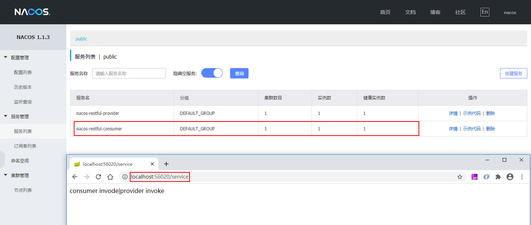
Task: Maximize the browser window
Action: pyautogui.click(x=504, y=160)
